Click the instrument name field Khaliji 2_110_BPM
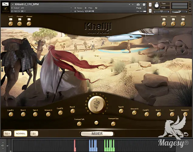 point(27,5)
